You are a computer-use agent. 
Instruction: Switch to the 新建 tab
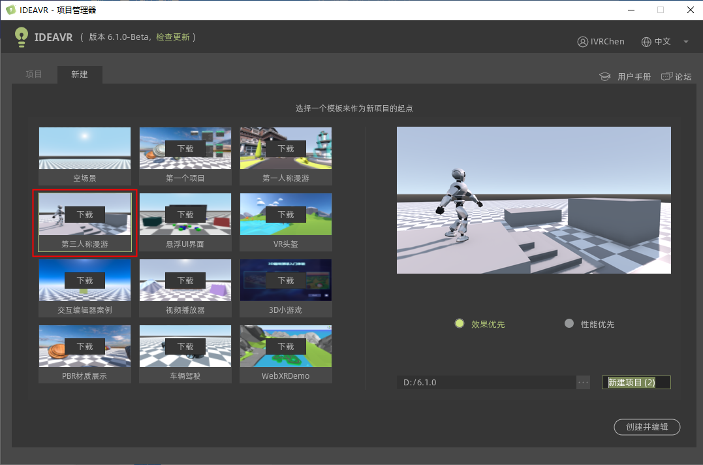click(80, 74)
